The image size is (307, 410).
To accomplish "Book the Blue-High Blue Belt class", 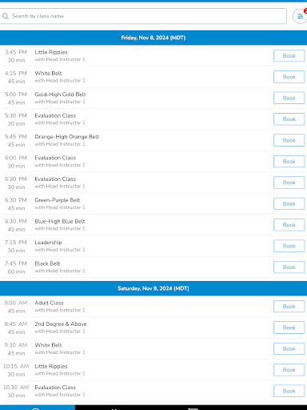I will [x=289, y=225].
